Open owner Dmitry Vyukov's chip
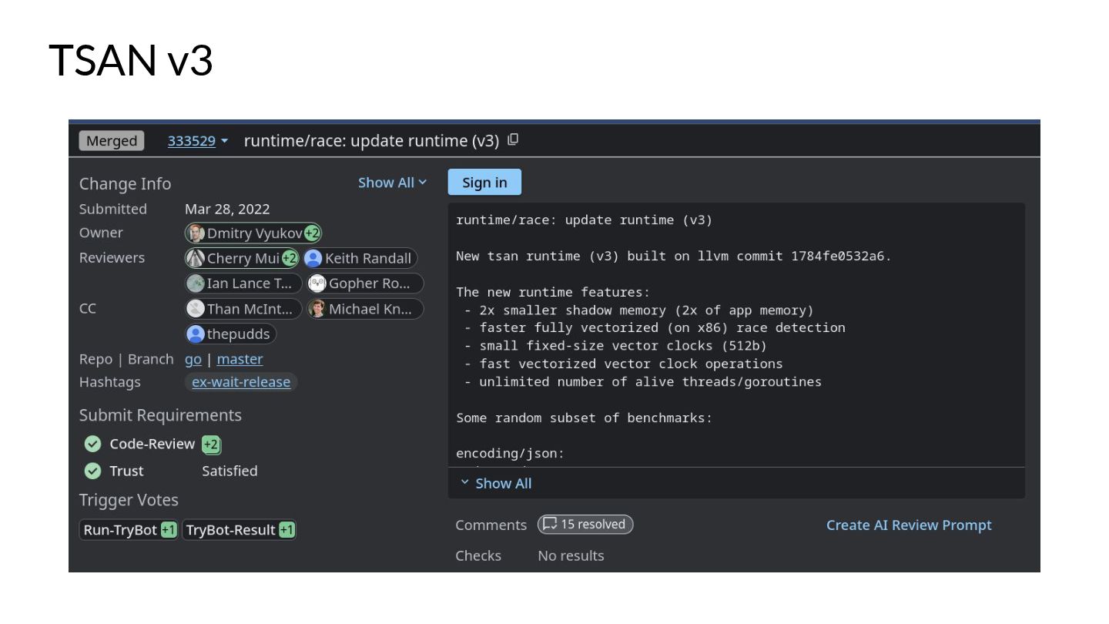The image size is (1109, 624). (x=253, y=233)
